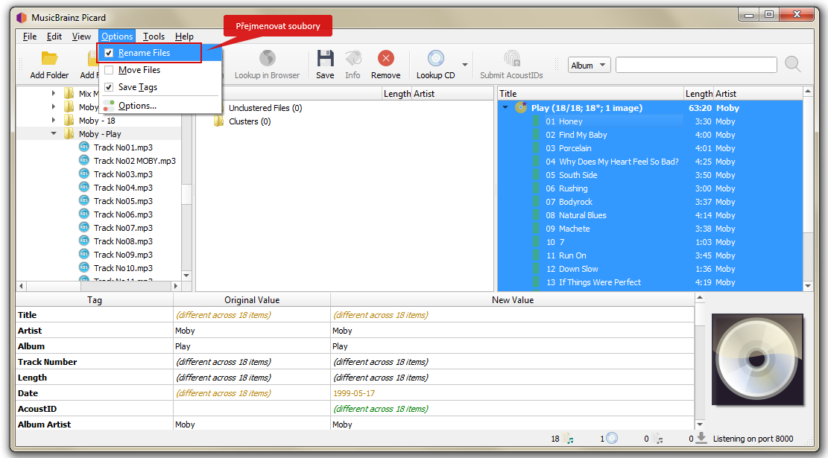Click the Add Folder toolbar icon
Image resolution: width=828 pixels, height=458 pixels.
tap(49, 58)
